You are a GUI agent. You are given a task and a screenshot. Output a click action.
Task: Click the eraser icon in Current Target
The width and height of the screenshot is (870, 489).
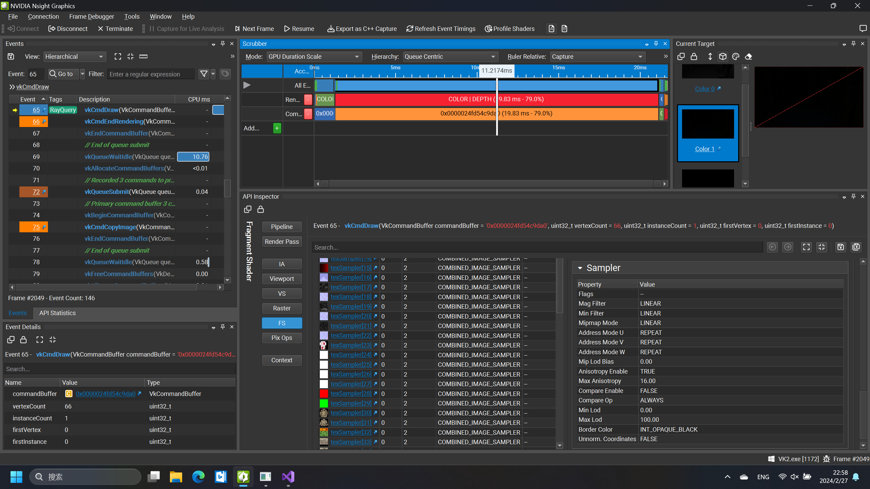tap(748, 57)
